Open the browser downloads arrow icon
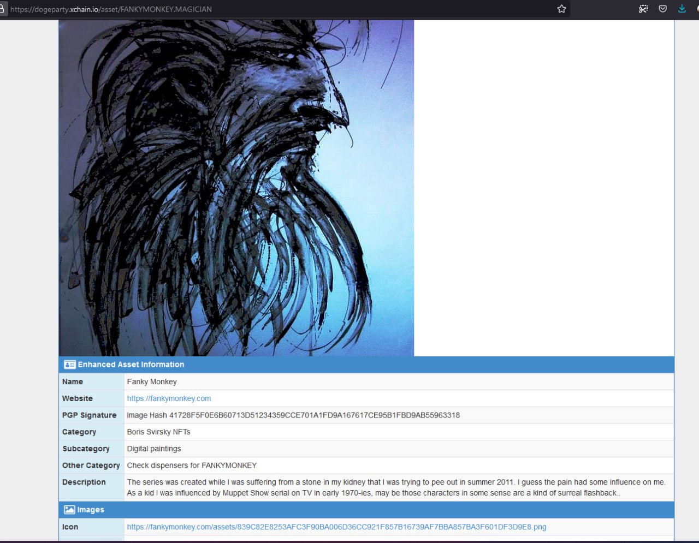 click(x=682, y=9)
